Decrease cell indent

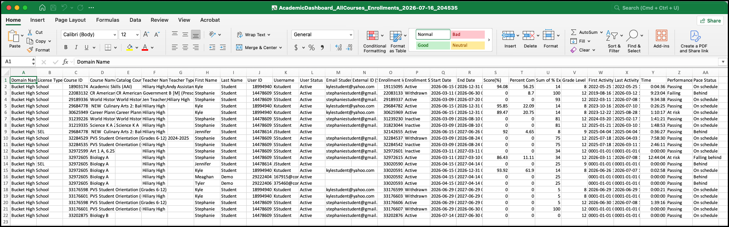point(212,47)
